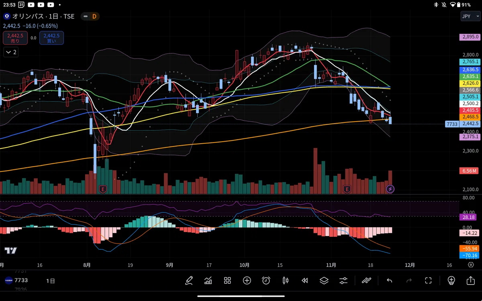482x301 pixels.
Task: Select the gray 2,566.6 price label
Action: (470, 90)
